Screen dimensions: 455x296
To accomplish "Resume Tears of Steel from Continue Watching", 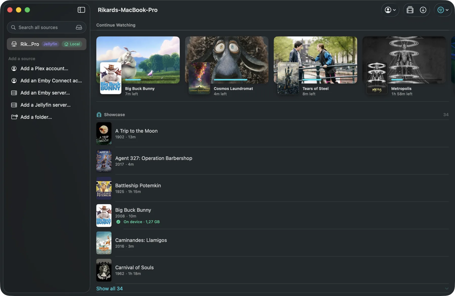I will coord(315,66).
